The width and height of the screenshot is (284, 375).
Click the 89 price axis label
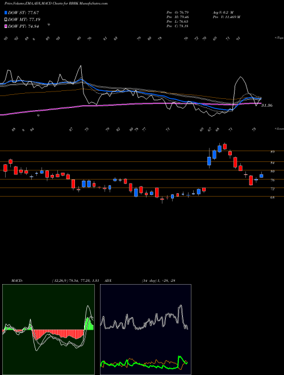pyautogui.click(x=272, y=152)
